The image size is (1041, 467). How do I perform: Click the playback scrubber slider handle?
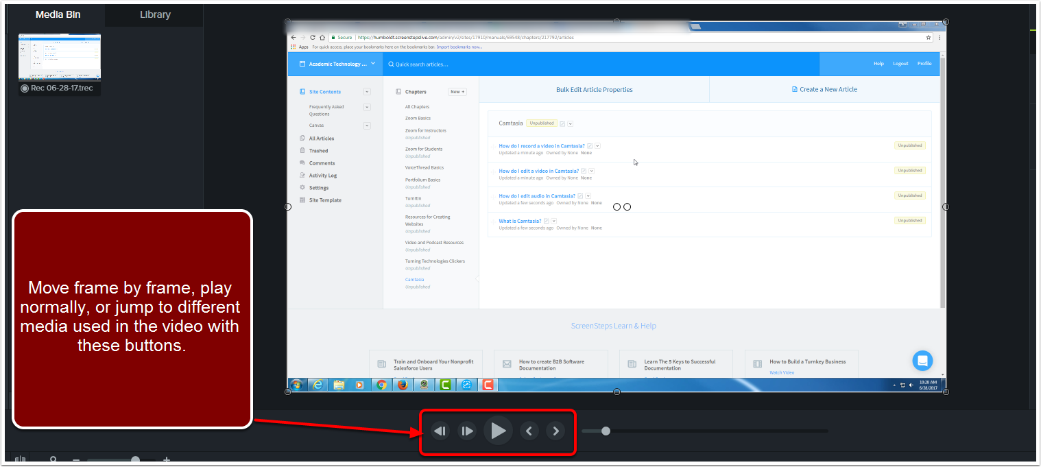pos(606,431)
